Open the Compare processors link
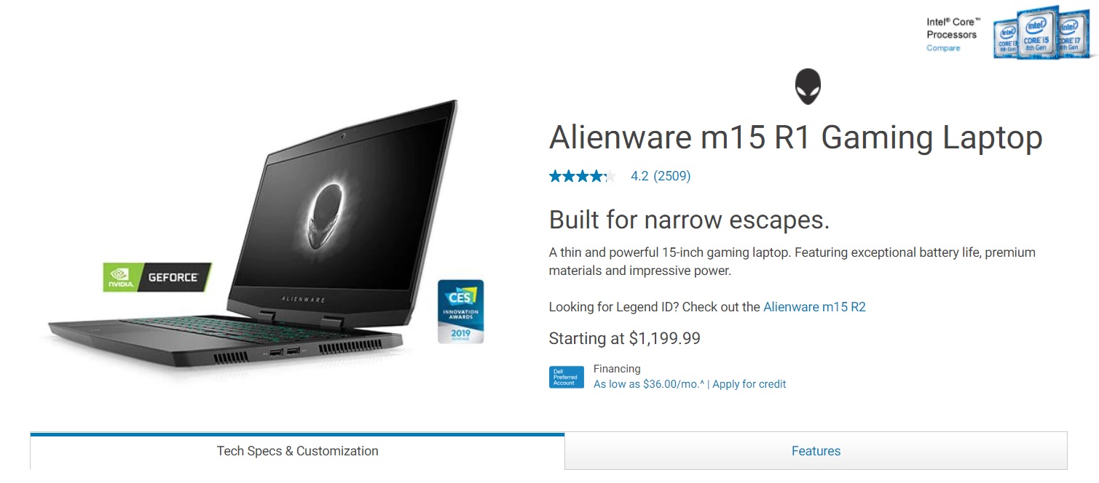This screenshot has height=483, width=1099. [943, 48]
